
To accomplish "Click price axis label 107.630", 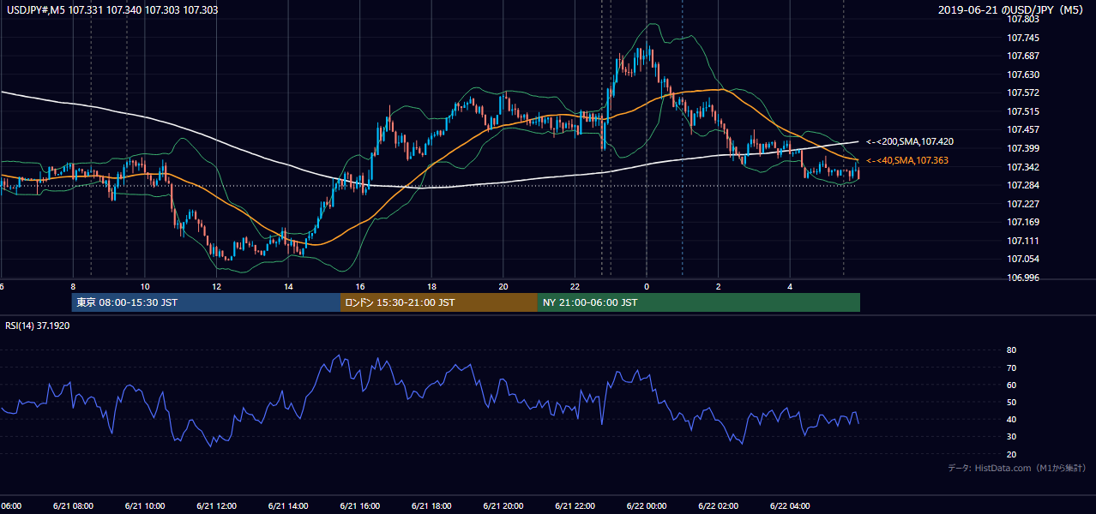I will 1023,75.
